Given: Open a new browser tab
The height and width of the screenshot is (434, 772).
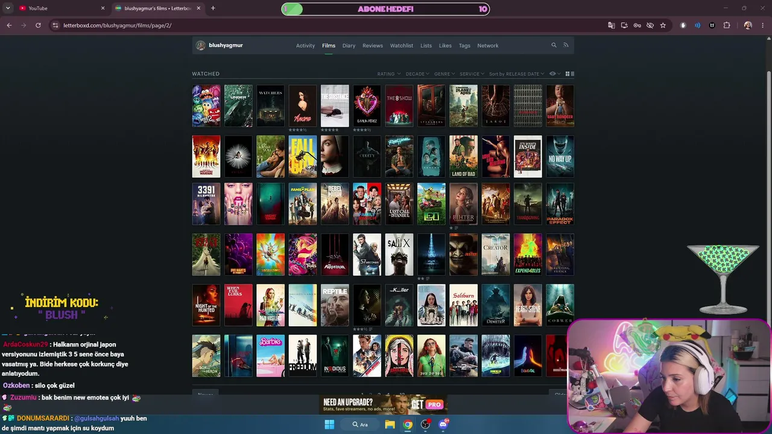Looking at the screenshot, I should pos(213,8).
